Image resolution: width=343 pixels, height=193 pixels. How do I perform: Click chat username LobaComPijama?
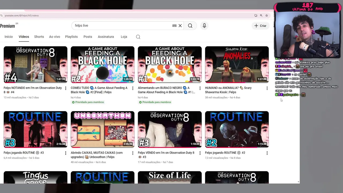(x=290, y=70)
